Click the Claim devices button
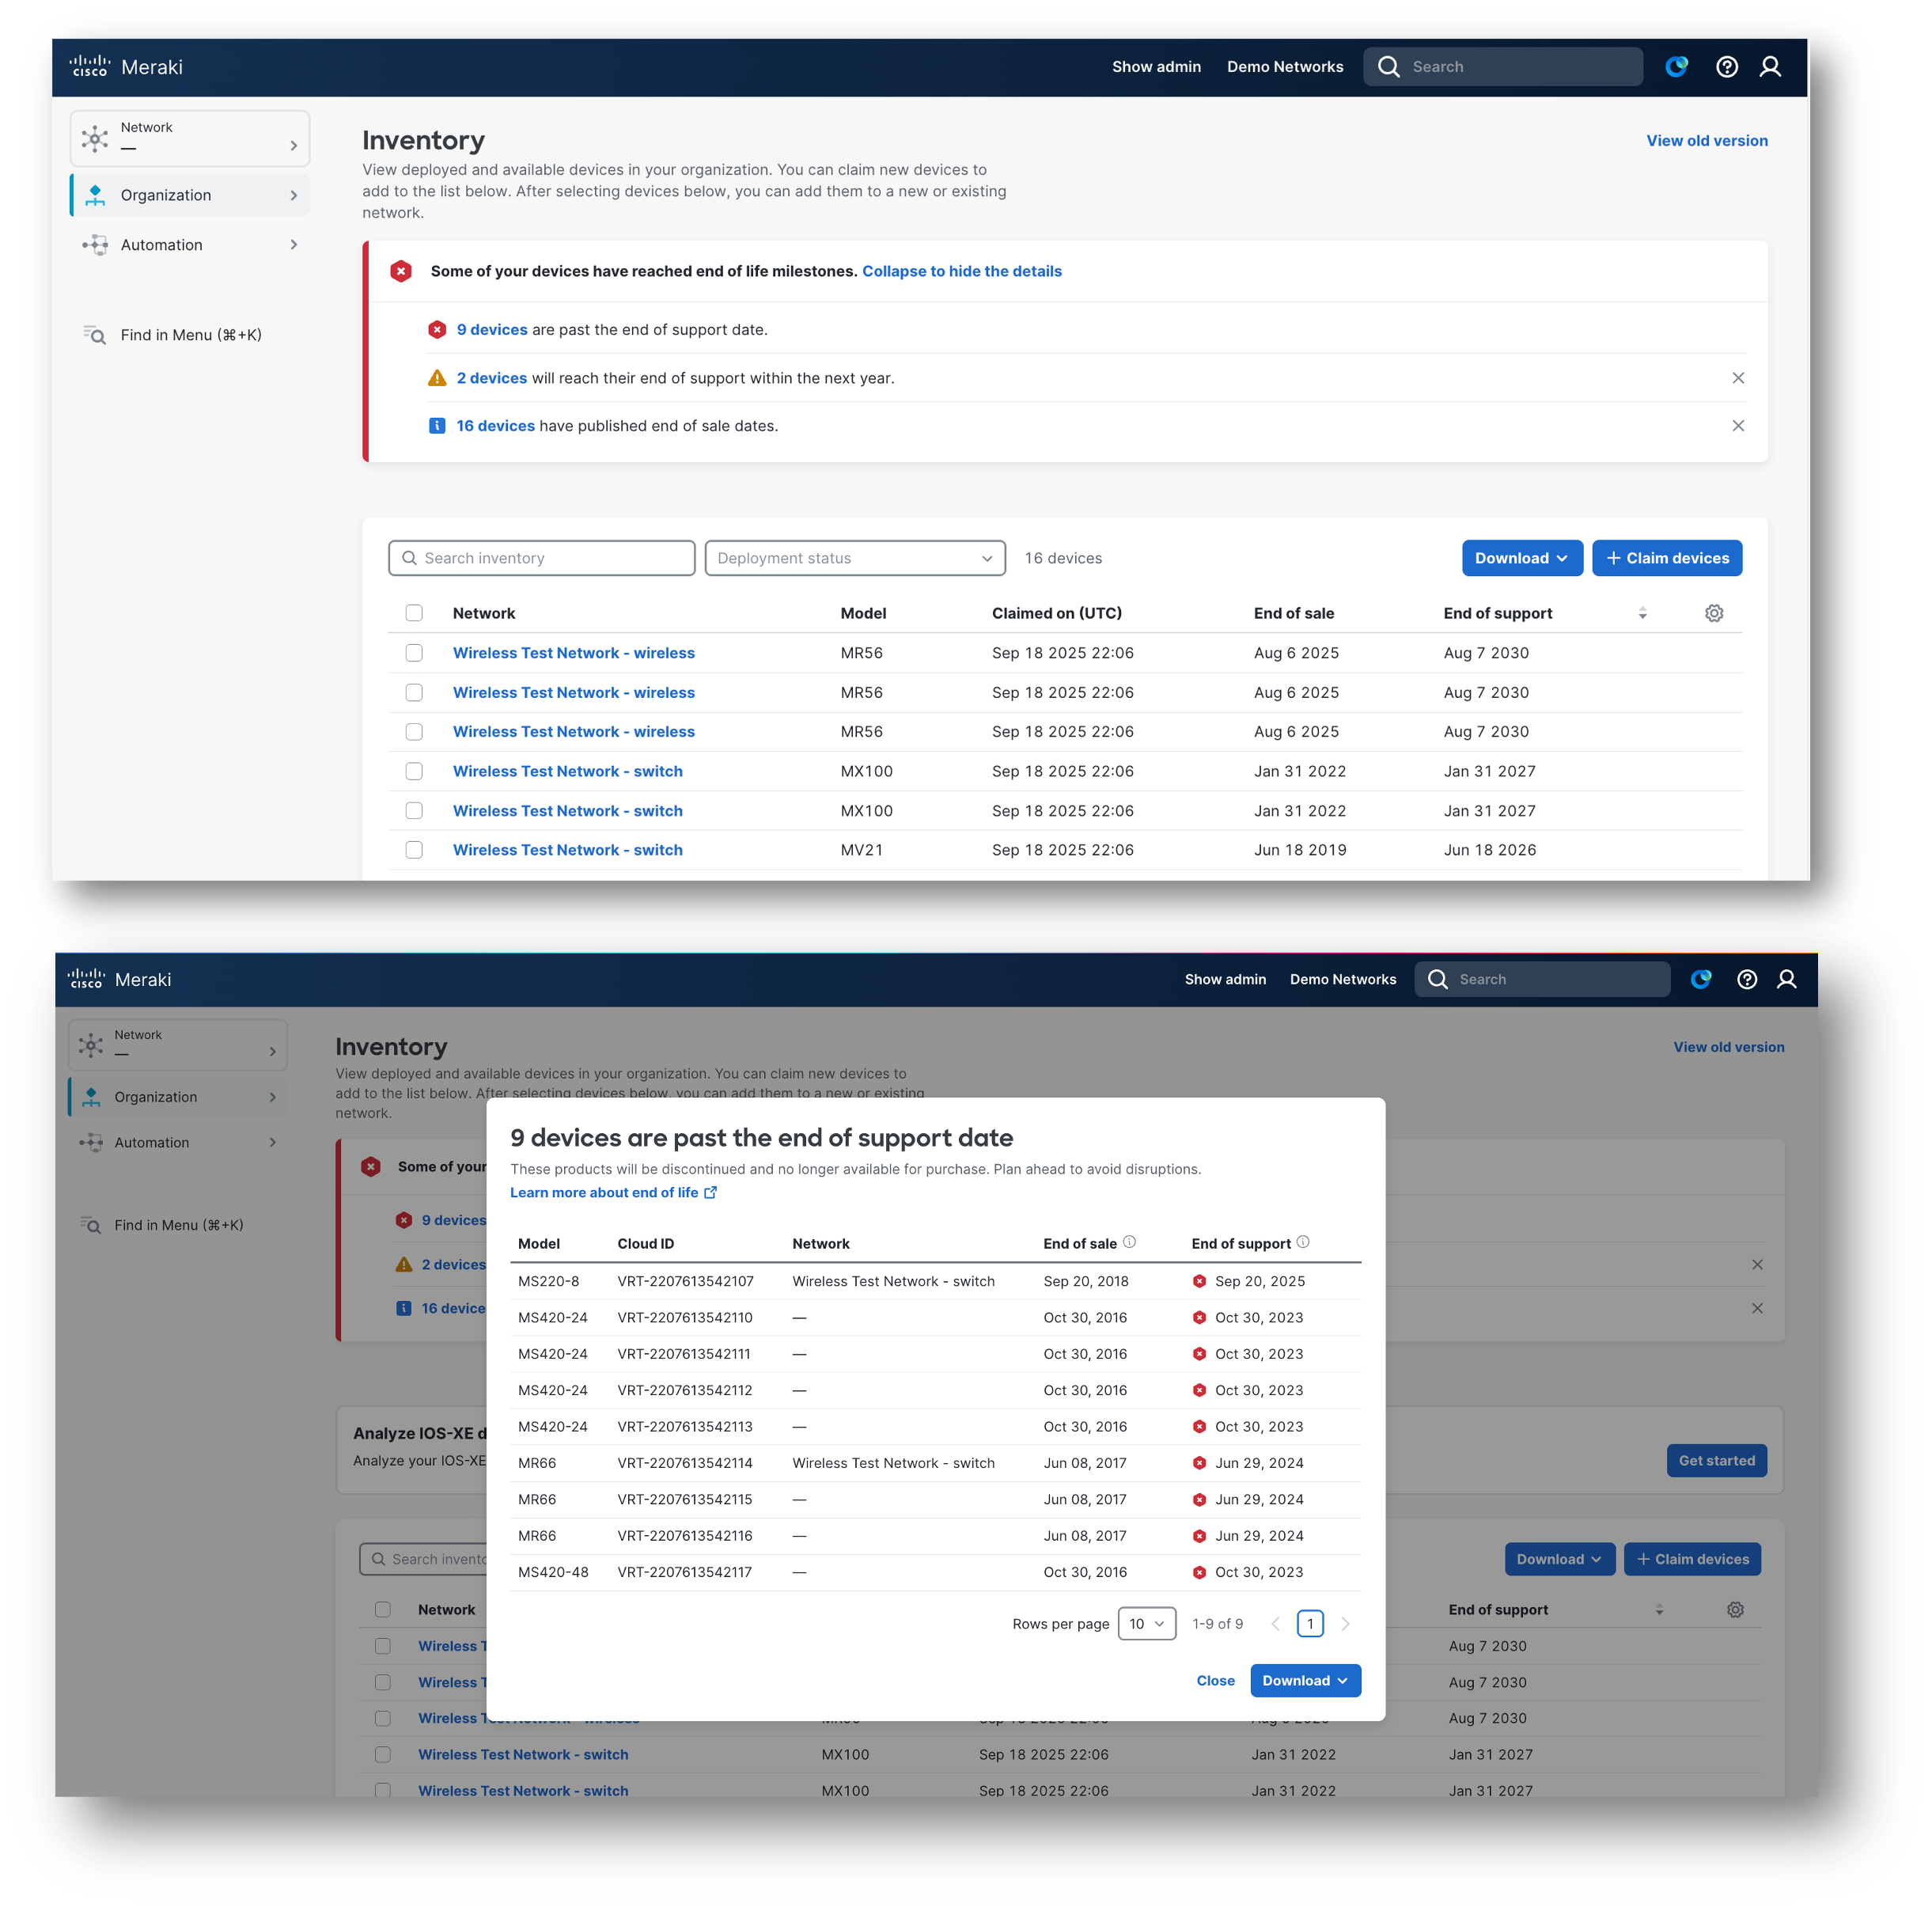This screenshot has height=1911, width=1932. [1666, 558]
